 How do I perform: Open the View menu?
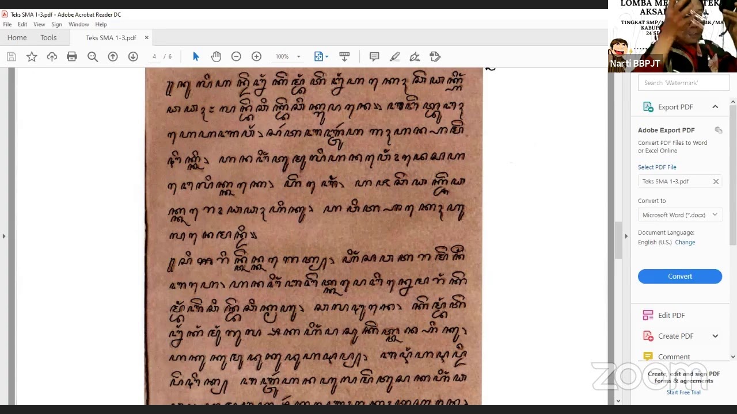pos(39,24)
